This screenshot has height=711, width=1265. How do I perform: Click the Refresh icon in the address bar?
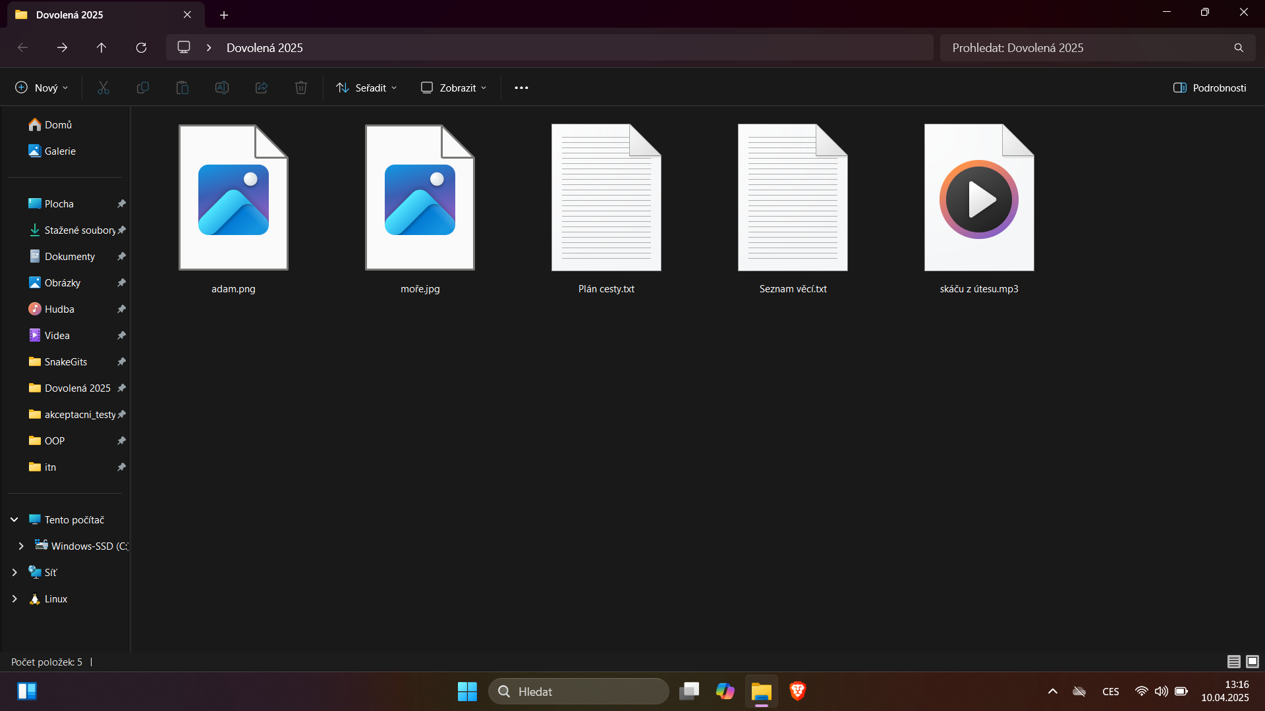pyautogui.click(x=140, y=47)
